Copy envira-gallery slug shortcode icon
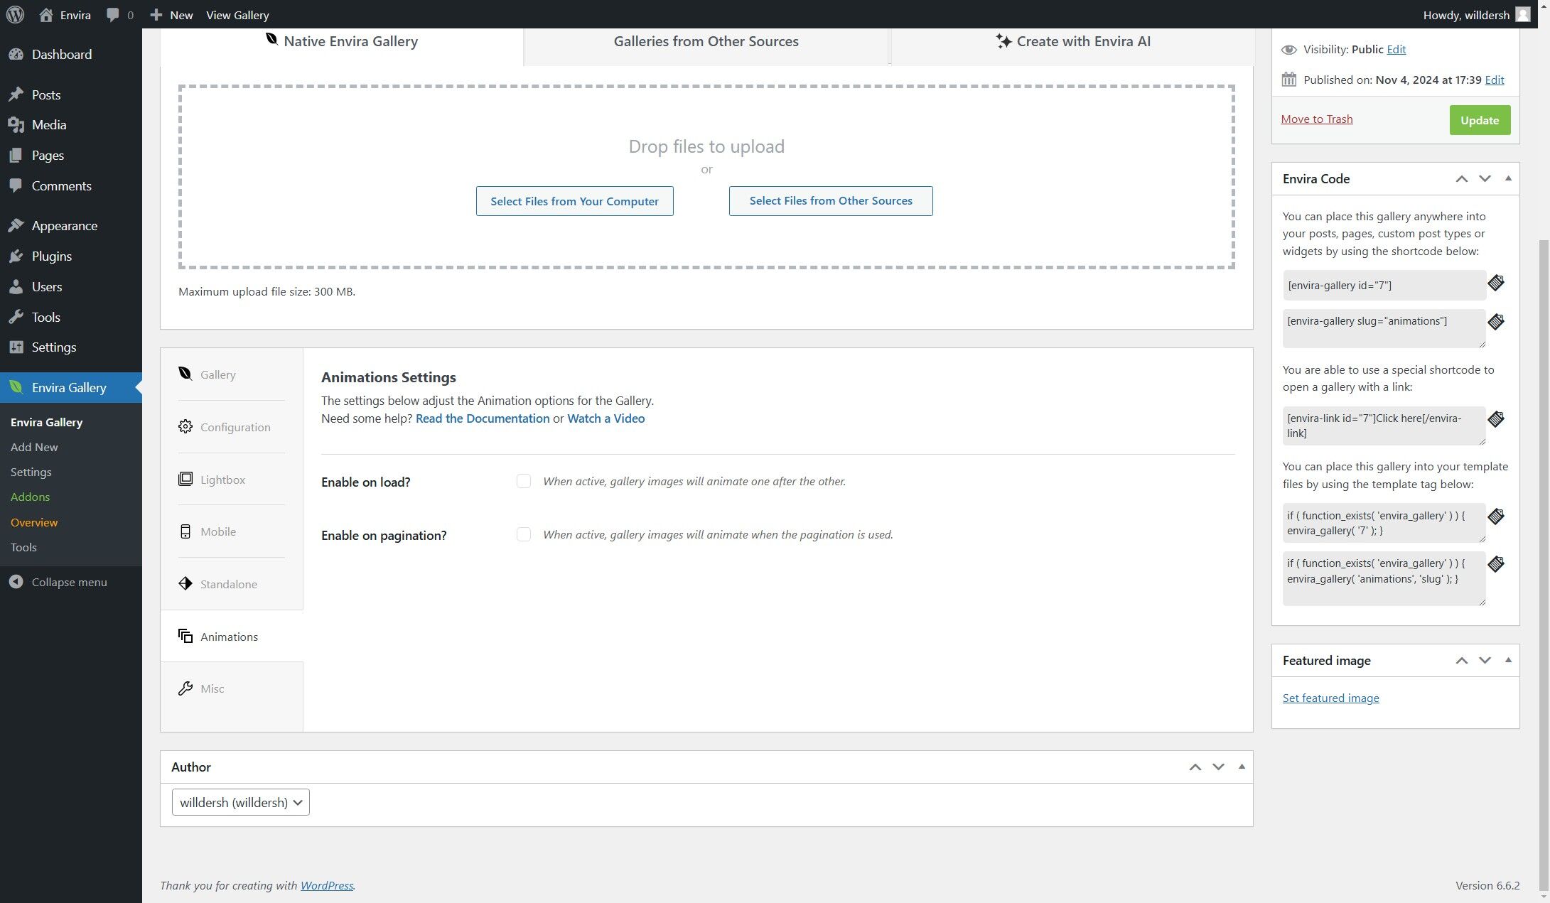 click(x=1496, y=322)
